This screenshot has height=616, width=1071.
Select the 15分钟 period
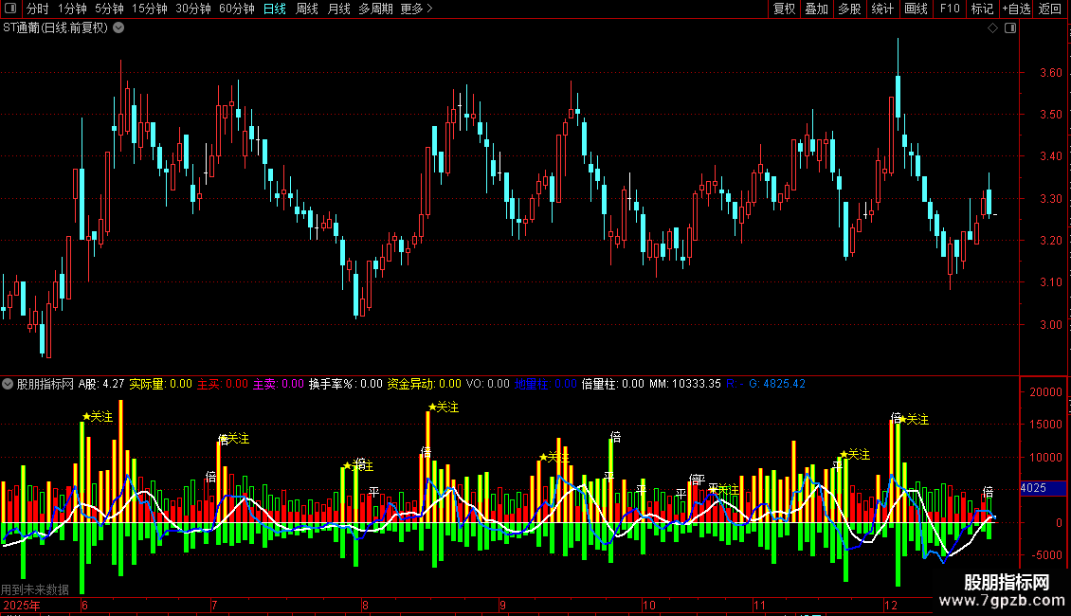click(x=150, y=9)
